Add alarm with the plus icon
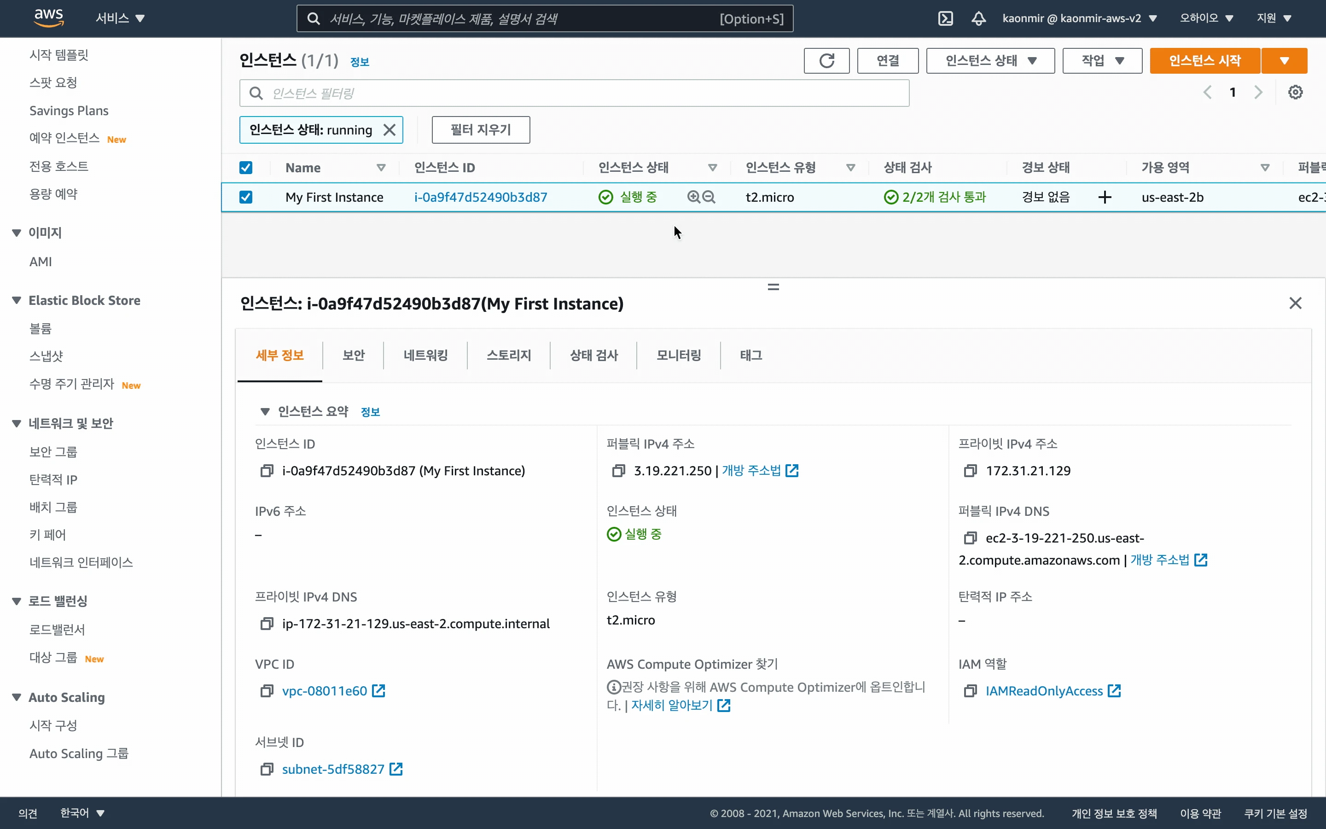This screenshot has height=829, width=1326. point(1105,197)
